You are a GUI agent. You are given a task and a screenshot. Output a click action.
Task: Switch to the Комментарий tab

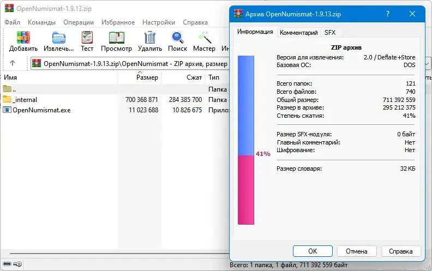click(299, 33)
